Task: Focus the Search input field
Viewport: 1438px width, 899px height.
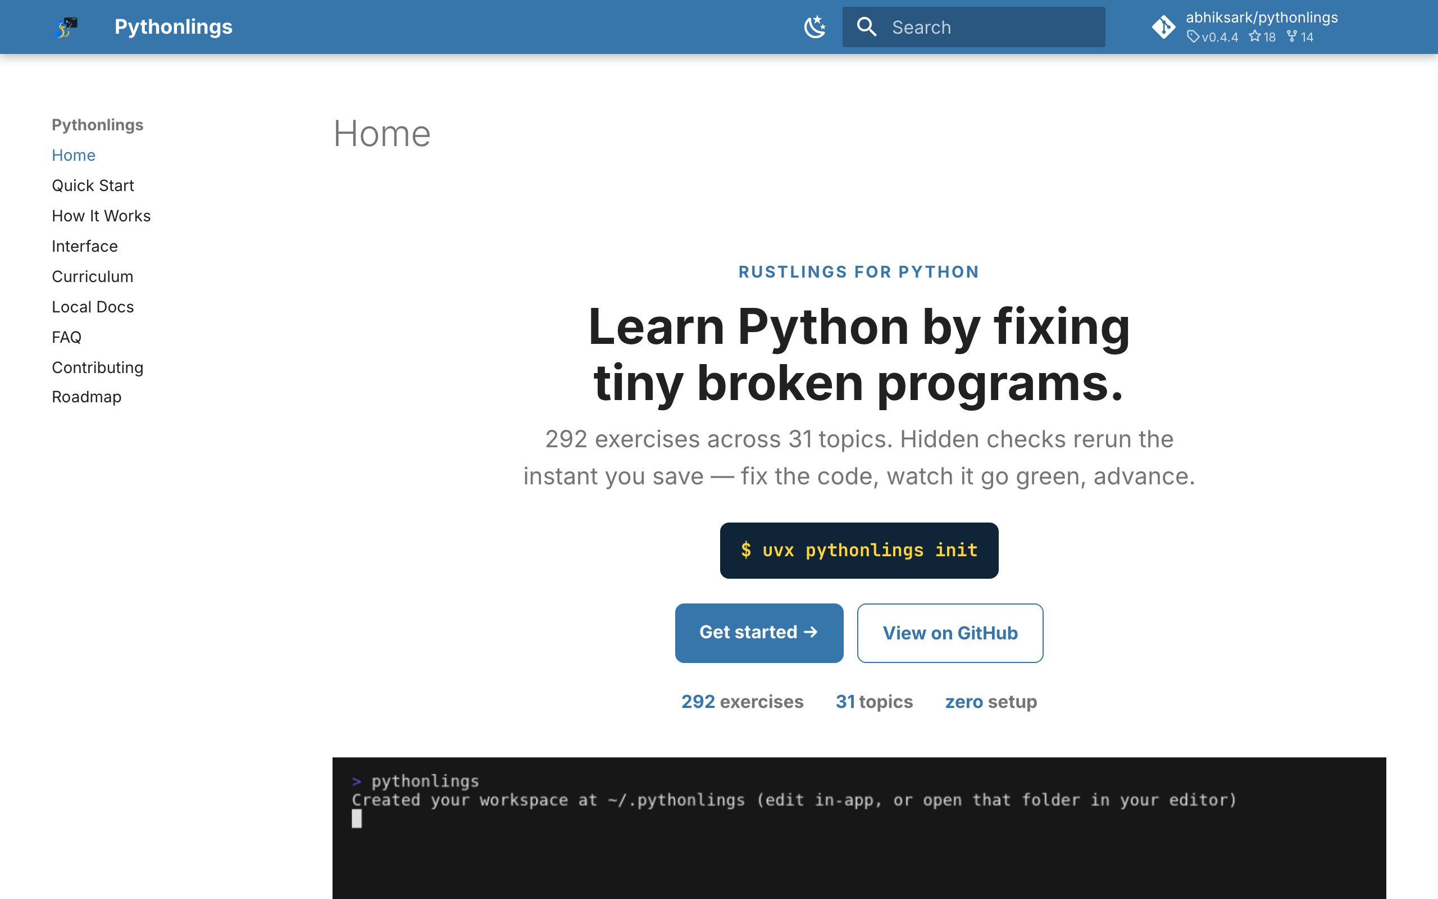Action: coord(973,28)
